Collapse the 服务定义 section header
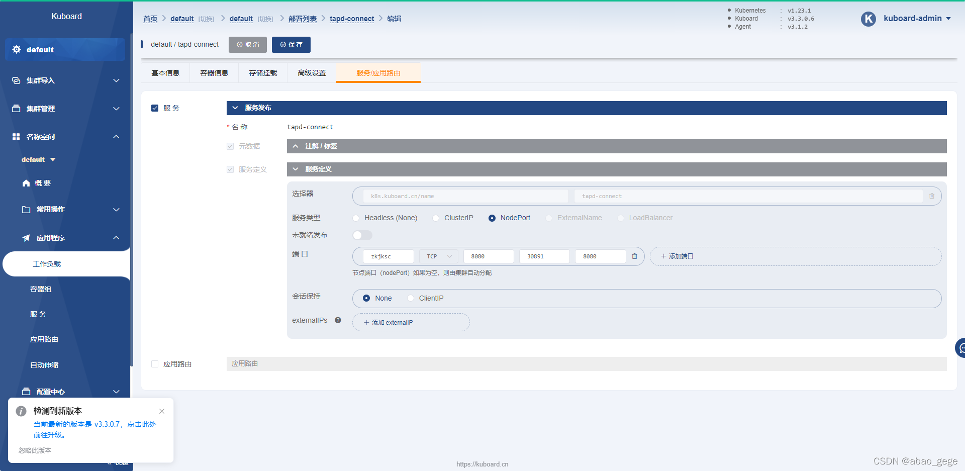Screen dimensions: 965x471 617,169
